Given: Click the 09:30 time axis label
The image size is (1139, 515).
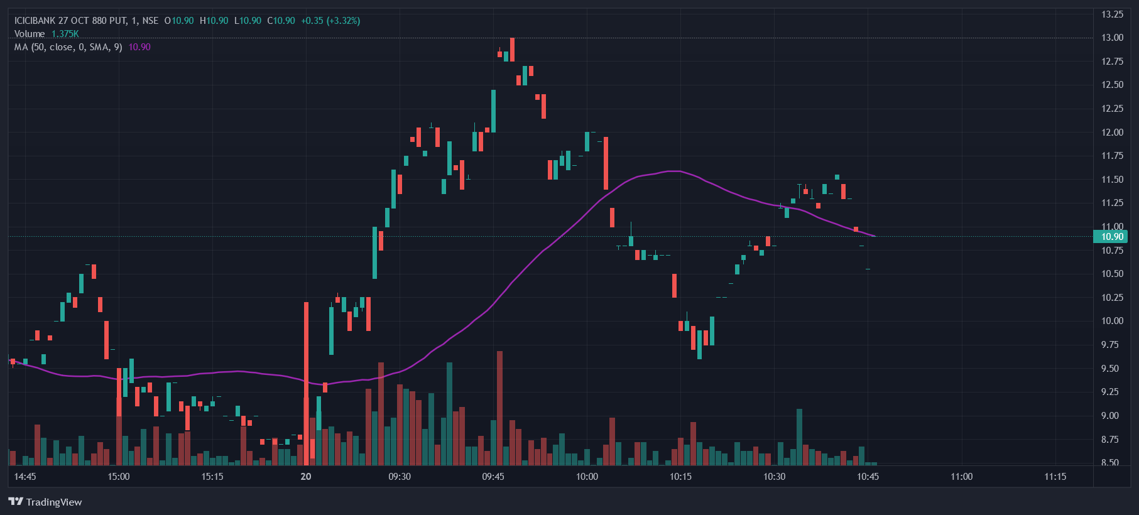Looking at the screenshot, I should click(x=400, y=477).
